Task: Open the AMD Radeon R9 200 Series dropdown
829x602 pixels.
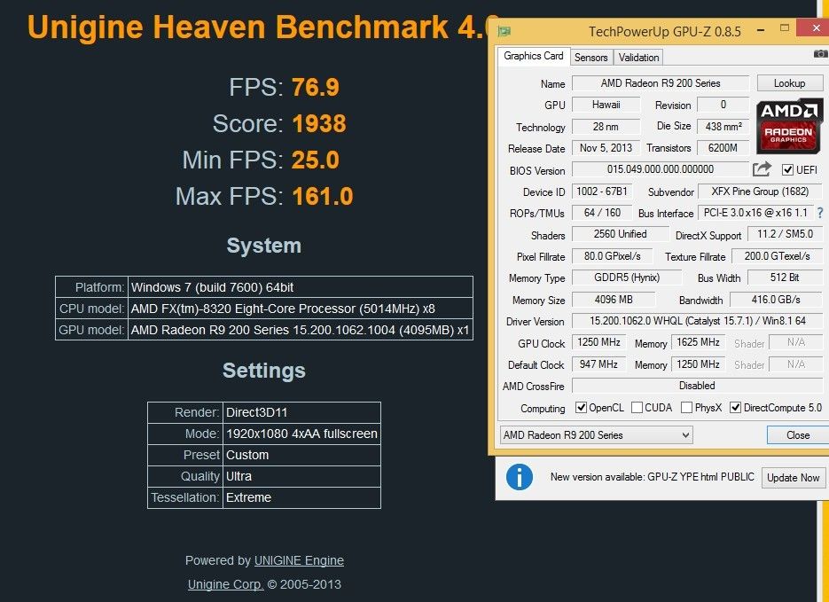Action: tap(596, 435)
